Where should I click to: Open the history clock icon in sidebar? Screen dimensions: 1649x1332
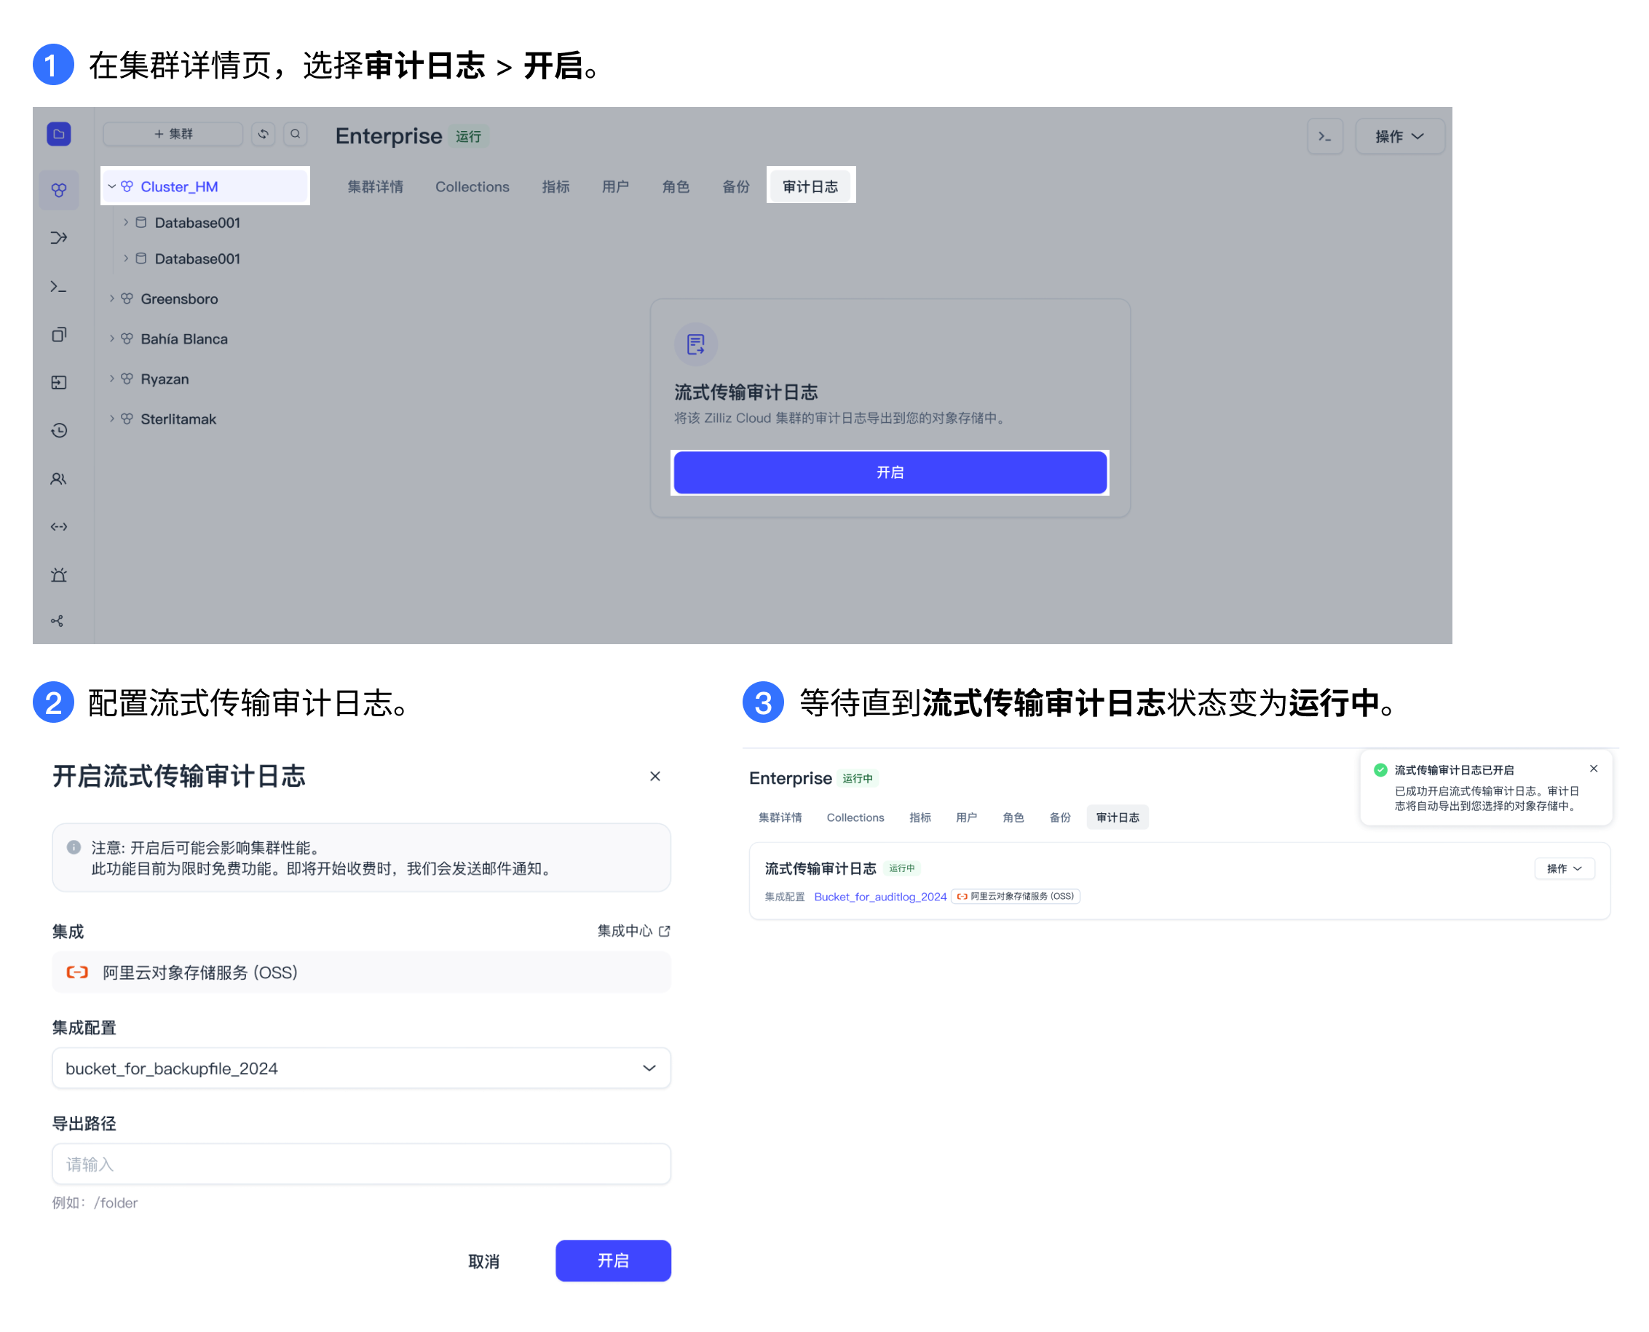(59, 431)
